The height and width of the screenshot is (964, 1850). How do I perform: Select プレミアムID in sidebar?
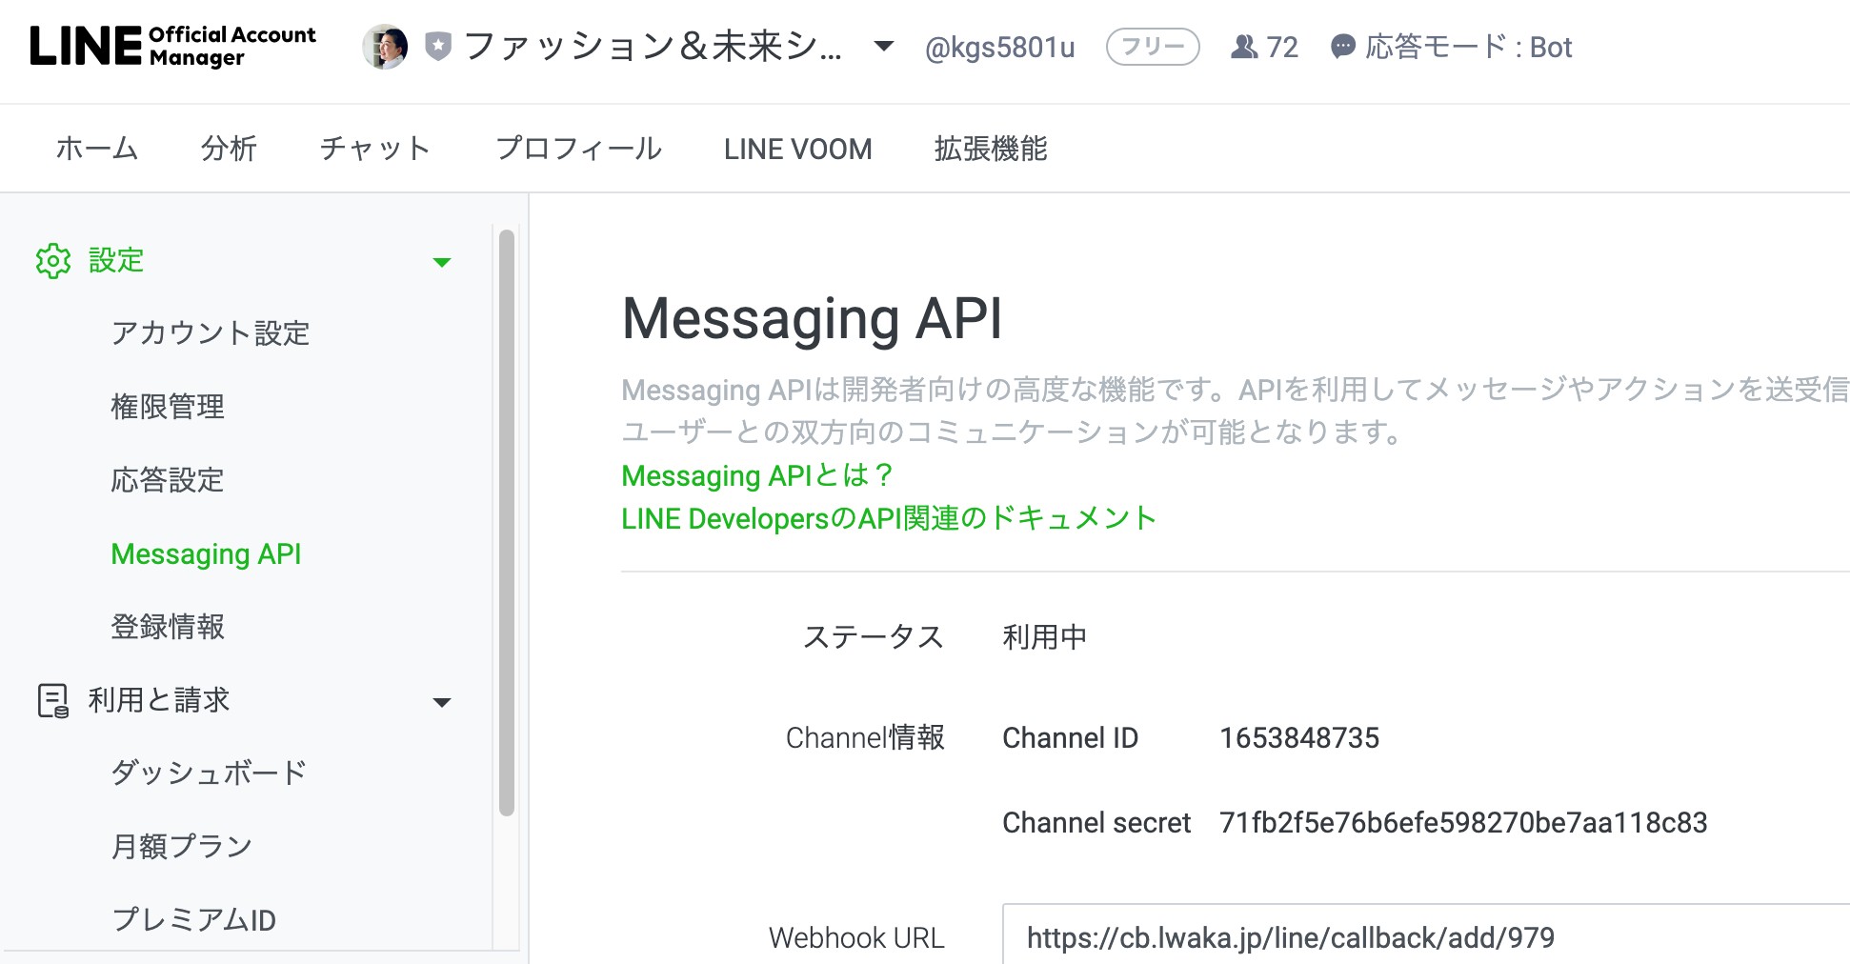coord(193,919)
